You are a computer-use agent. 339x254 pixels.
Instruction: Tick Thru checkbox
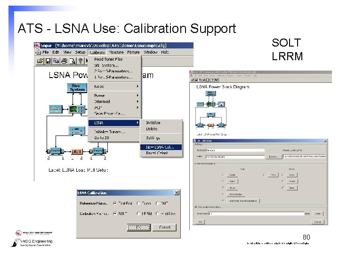coord(264,175)
